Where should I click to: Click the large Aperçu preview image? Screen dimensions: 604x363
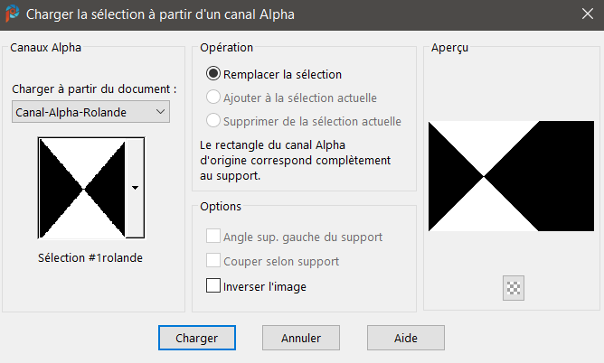510,176
